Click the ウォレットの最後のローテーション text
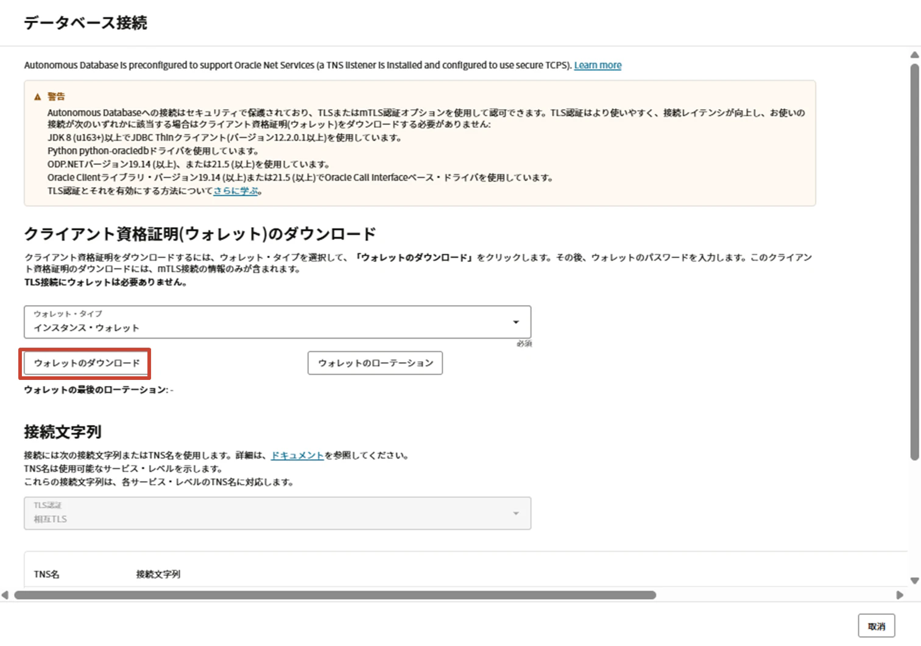This screenshot has width=921, height=646. point(99,390)
